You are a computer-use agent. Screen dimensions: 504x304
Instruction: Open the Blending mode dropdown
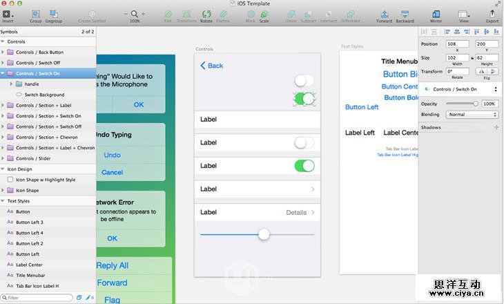click(472, 115)
